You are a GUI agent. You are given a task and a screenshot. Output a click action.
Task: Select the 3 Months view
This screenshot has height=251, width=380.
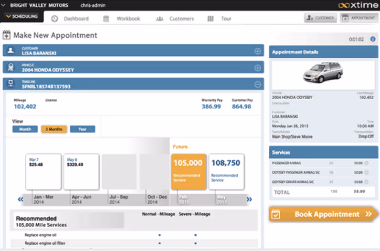click(54, 129)
